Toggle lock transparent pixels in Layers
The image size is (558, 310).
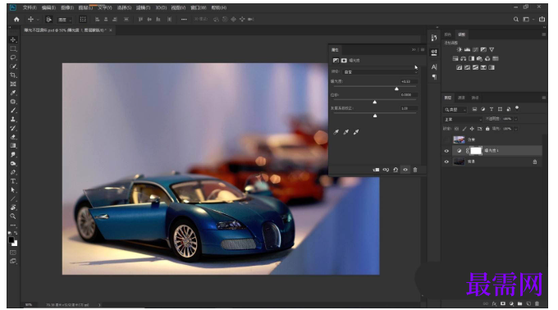(x=456, y=129)
